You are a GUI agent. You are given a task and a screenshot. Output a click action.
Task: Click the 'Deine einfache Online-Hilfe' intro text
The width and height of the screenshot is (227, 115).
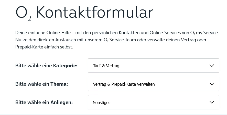click(x=41, y=33)
